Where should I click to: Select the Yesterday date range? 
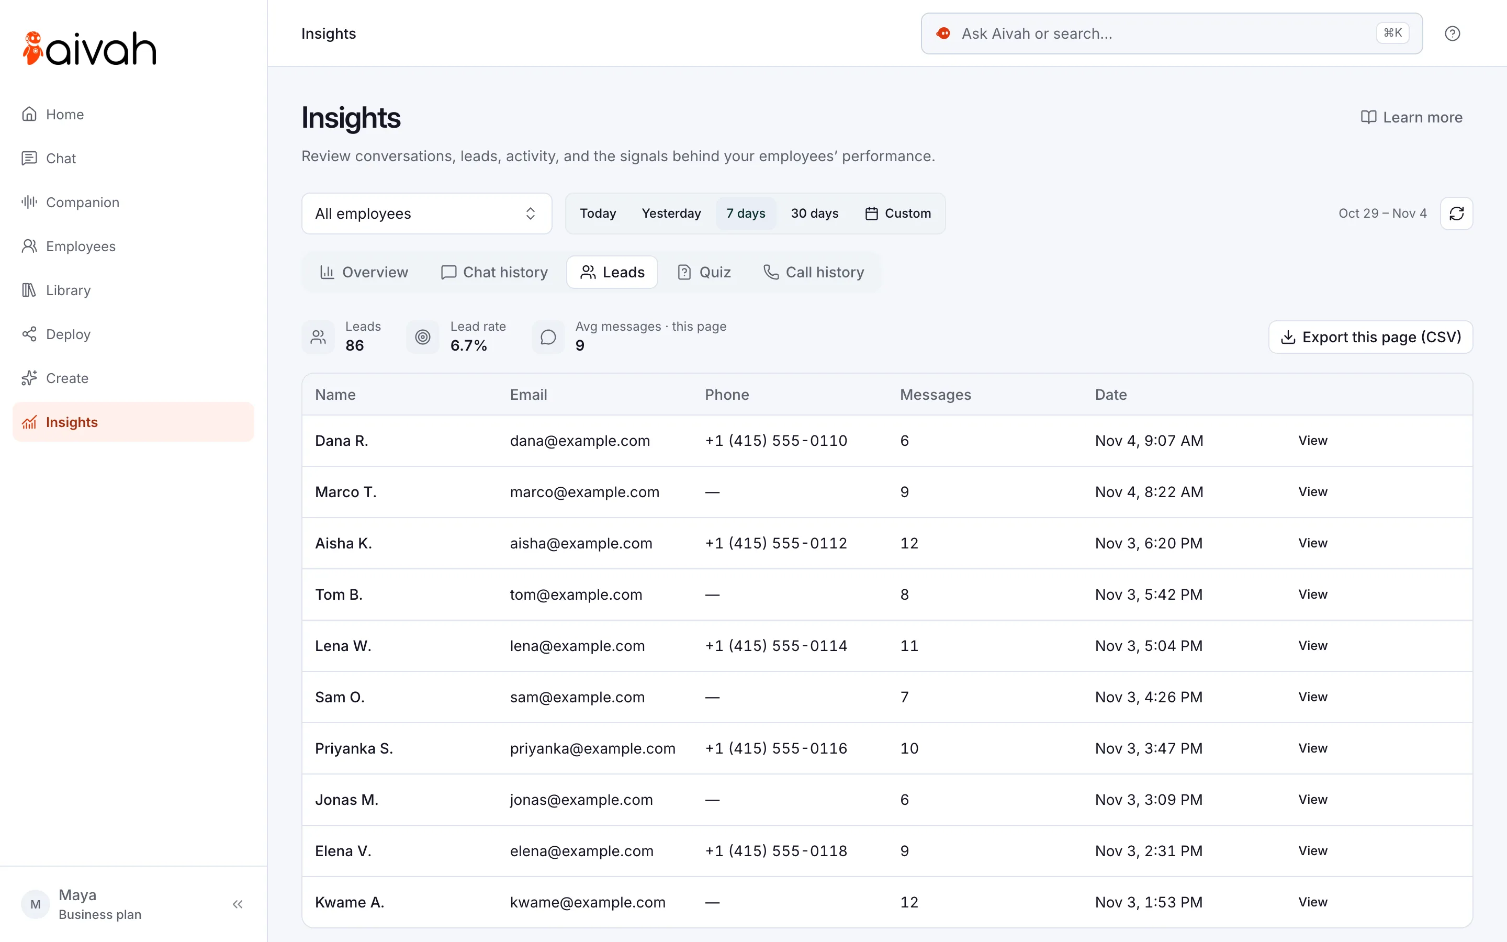point(671,214)
